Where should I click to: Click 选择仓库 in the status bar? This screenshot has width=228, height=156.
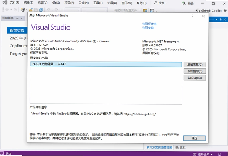tap(203, 154)
